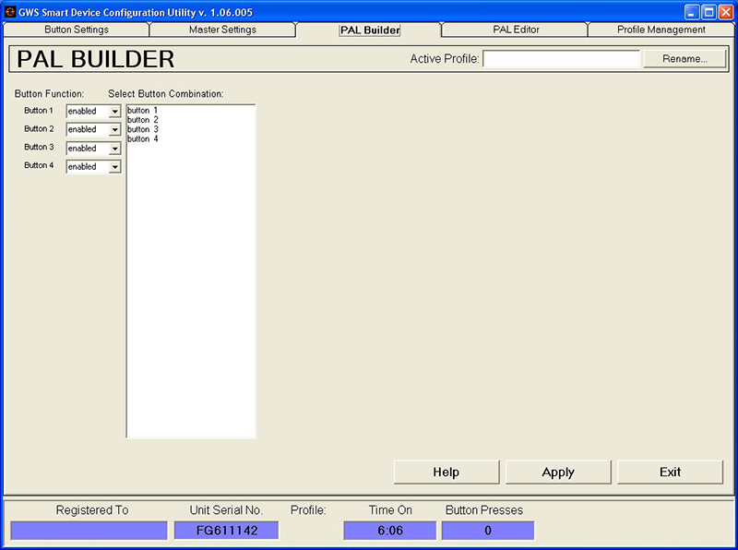This screenshot has height=550, width=738.
Task: Open the Button 1 function dropdown
Action: coord(94,111)
